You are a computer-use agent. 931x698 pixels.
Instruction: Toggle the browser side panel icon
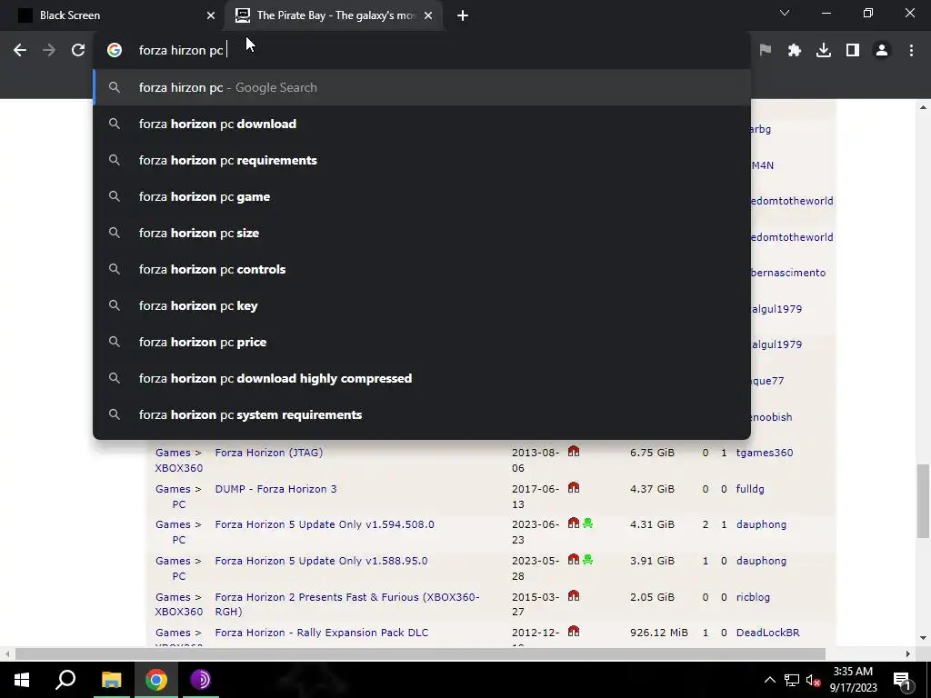[853, 51]
